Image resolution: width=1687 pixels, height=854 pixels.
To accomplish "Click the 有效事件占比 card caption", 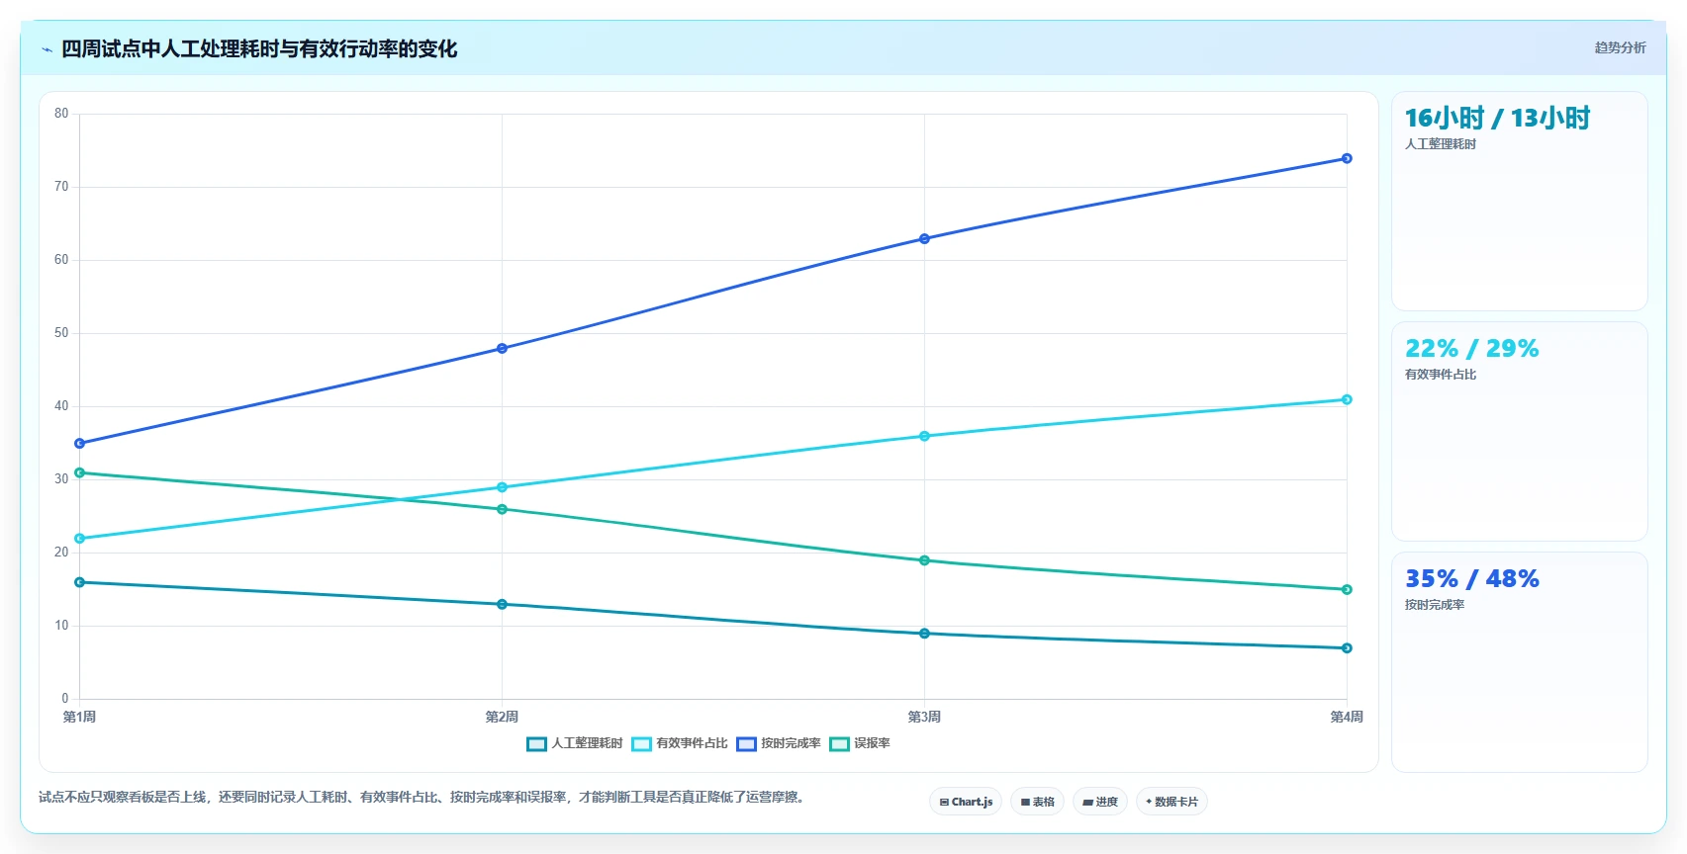I will 1441,375.
